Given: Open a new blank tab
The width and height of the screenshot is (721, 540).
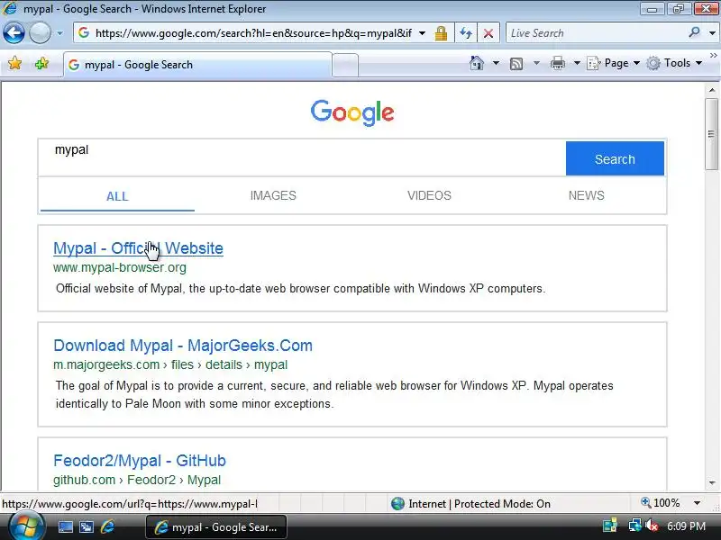Looking at the screenshot, I should click(345, 65).
